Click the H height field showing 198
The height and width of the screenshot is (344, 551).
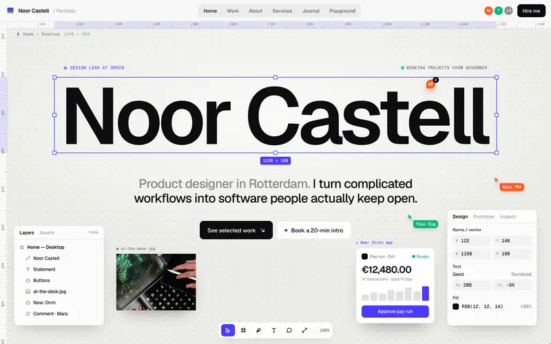click(x=512, y=254)
